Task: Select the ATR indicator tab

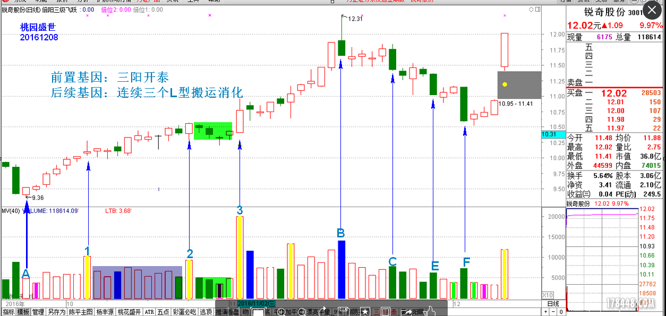Action: (149, 312)
